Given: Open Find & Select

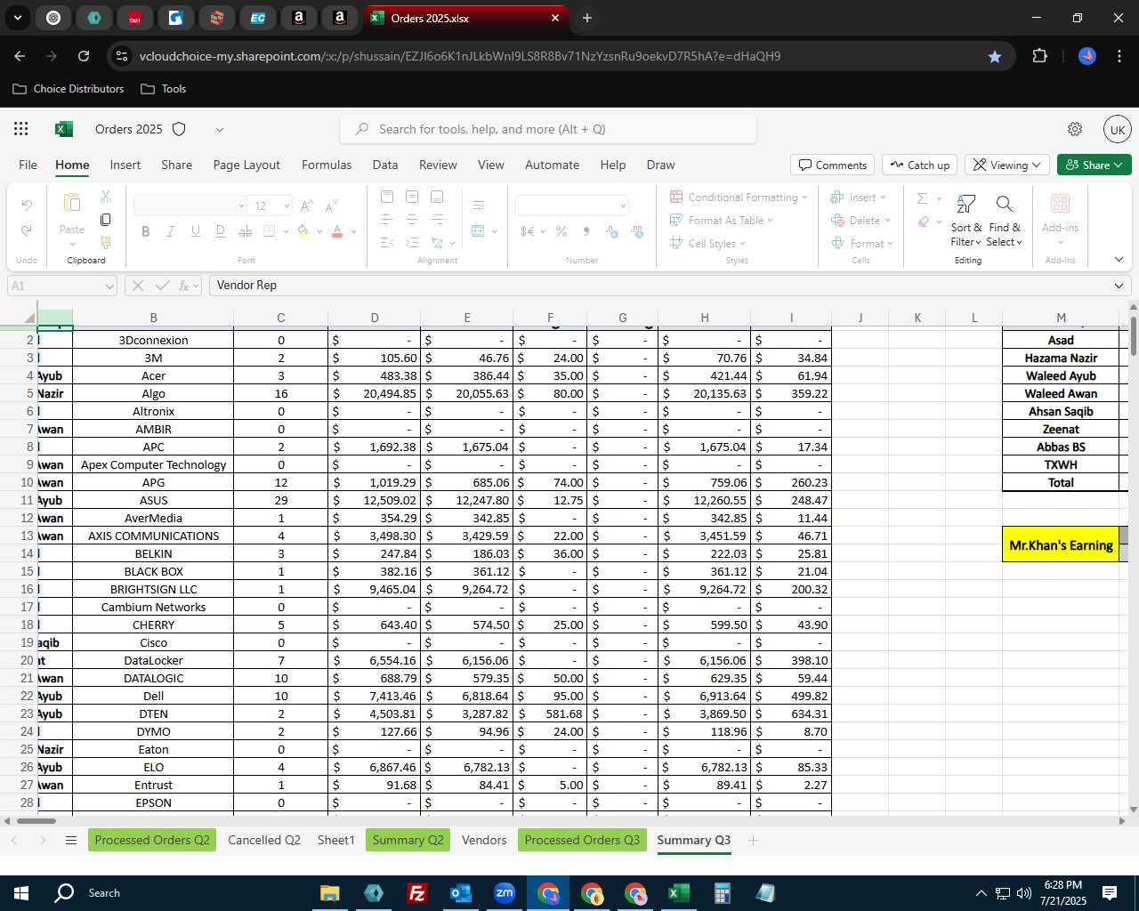Looking at the screenshot, I should [x=1005, y=221].
